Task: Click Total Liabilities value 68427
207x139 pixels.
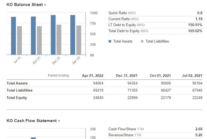Action: (x=166, y=90)
